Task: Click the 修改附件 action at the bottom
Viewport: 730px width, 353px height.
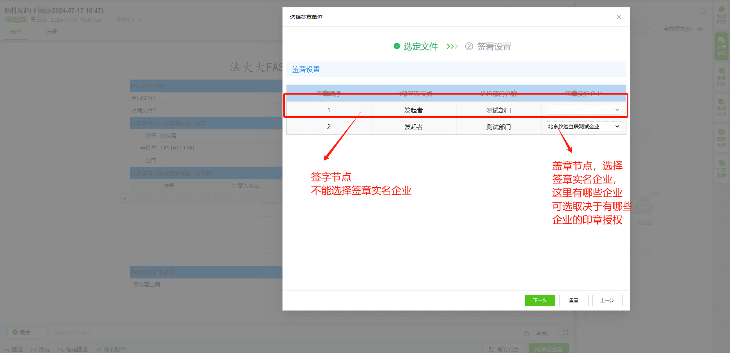Action: [x=111, y=350]
